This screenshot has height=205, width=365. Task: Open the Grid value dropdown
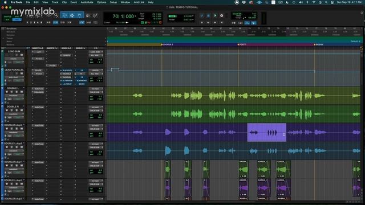[193, 16]
